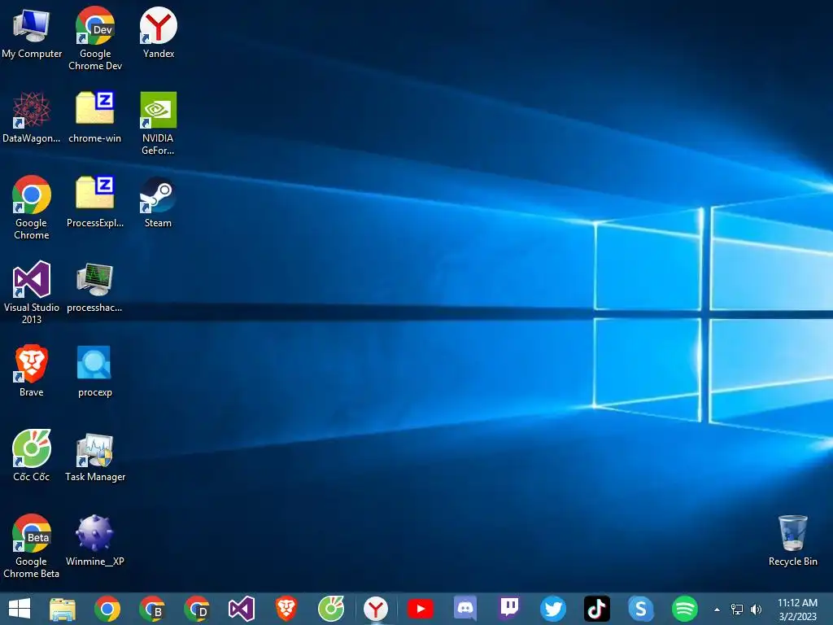Open the Windows Start menu
The height and width of the screenshot is (625, 833).
click(20, 609)
